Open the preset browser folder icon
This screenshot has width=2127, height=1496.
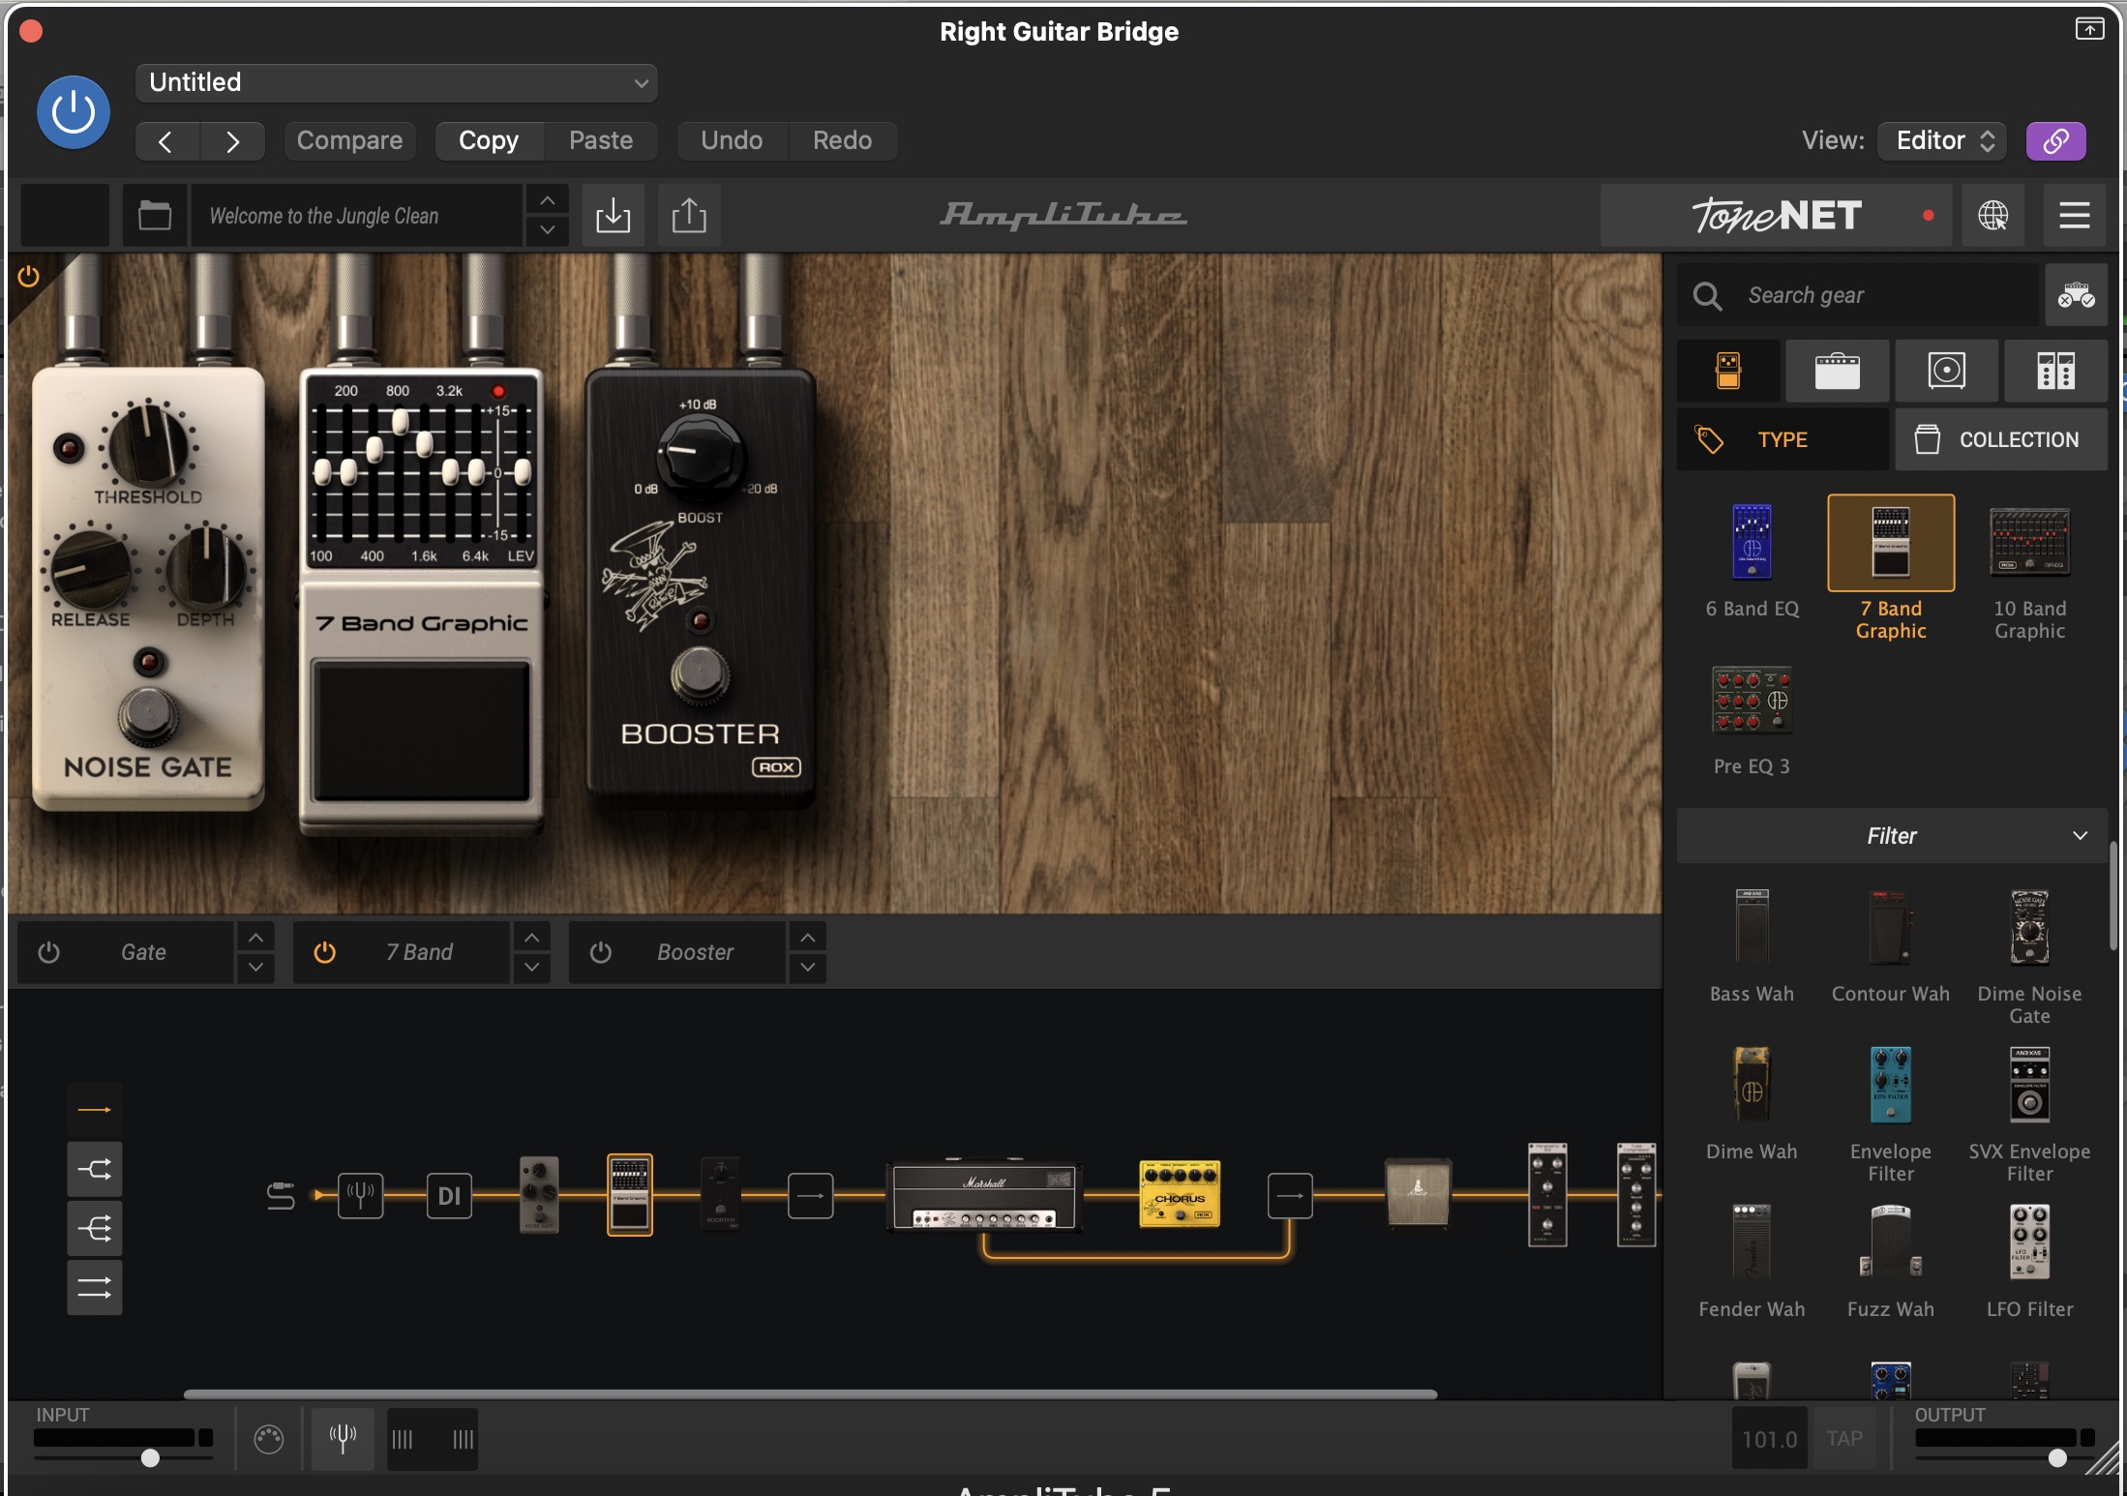(155, 215)
